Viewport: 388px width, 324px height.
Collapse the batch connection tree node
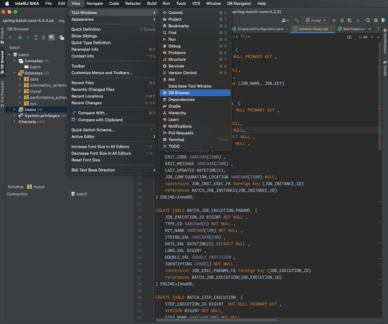point(9,55)
